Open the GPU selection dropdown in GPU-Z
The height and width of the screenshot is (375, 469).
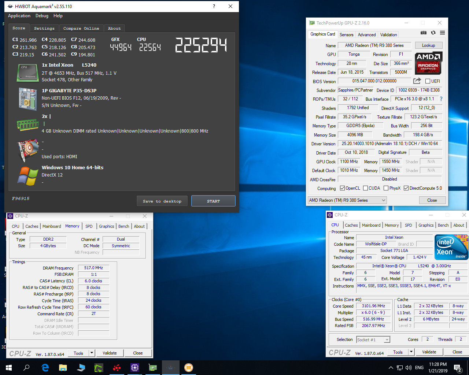coord(347,200)
